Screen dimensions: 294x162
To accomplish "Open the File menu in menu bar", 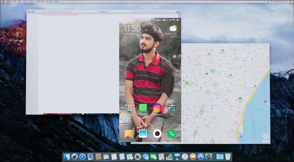I will 14,1.
